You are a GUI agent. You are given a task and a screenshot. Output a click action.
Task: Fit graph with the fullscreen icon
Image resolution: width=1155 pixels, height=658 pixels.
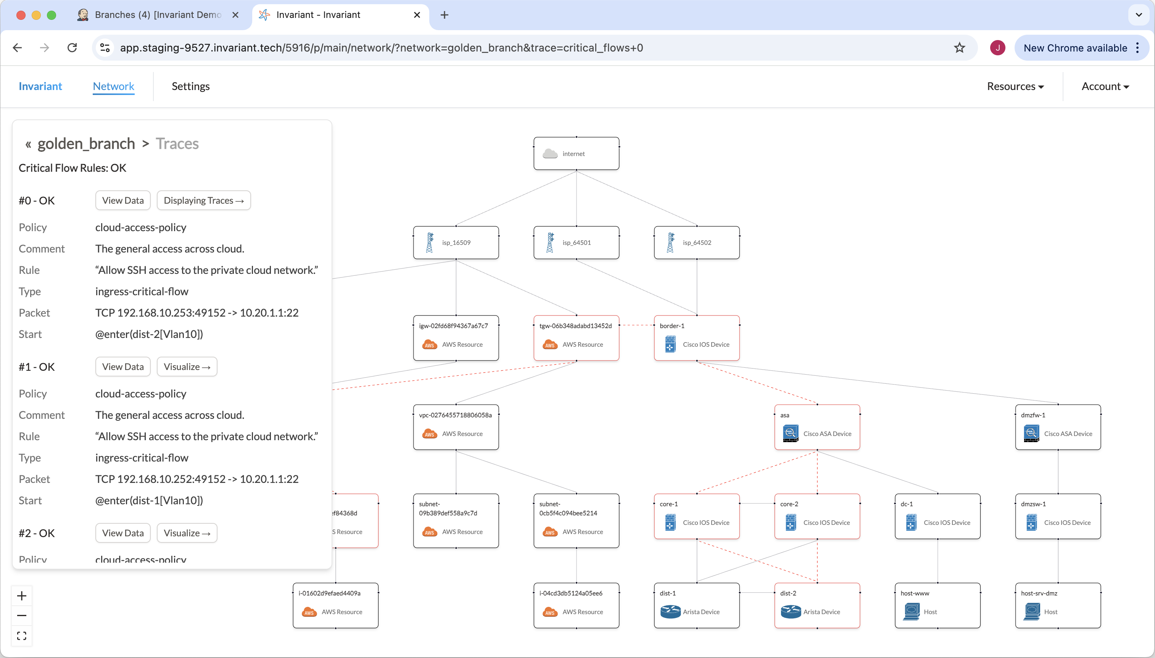(22, 636)
